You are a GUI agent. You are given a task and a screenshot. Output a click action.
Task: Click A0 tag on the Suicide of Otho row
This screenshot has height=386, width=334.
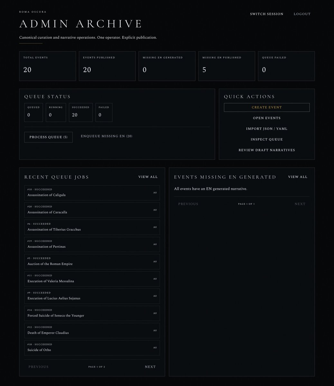click(155, 348)
